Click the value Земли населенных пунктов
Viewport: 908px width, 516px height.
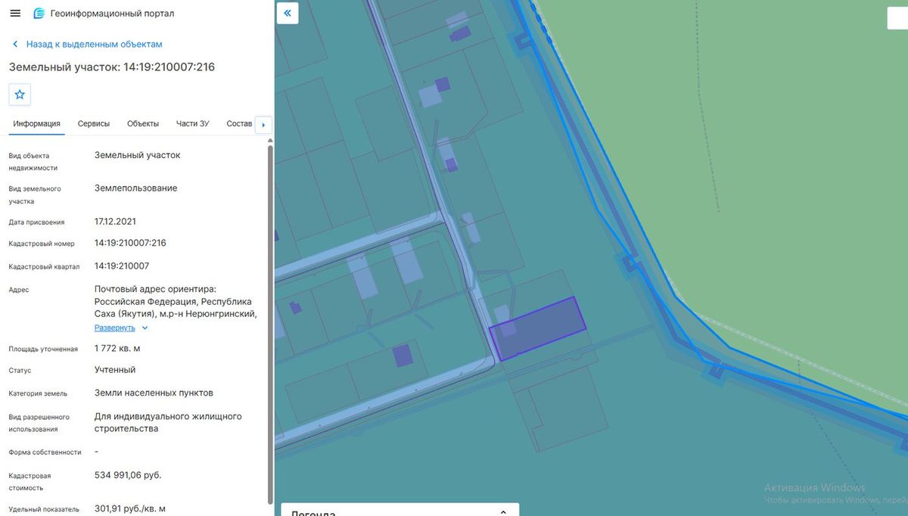point(154,393)
